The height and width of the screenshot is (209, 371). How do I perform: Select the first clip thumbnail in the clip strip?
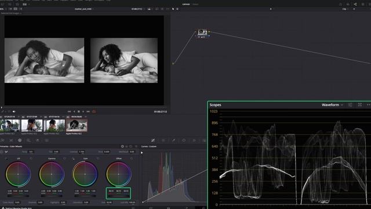[10, 125]
